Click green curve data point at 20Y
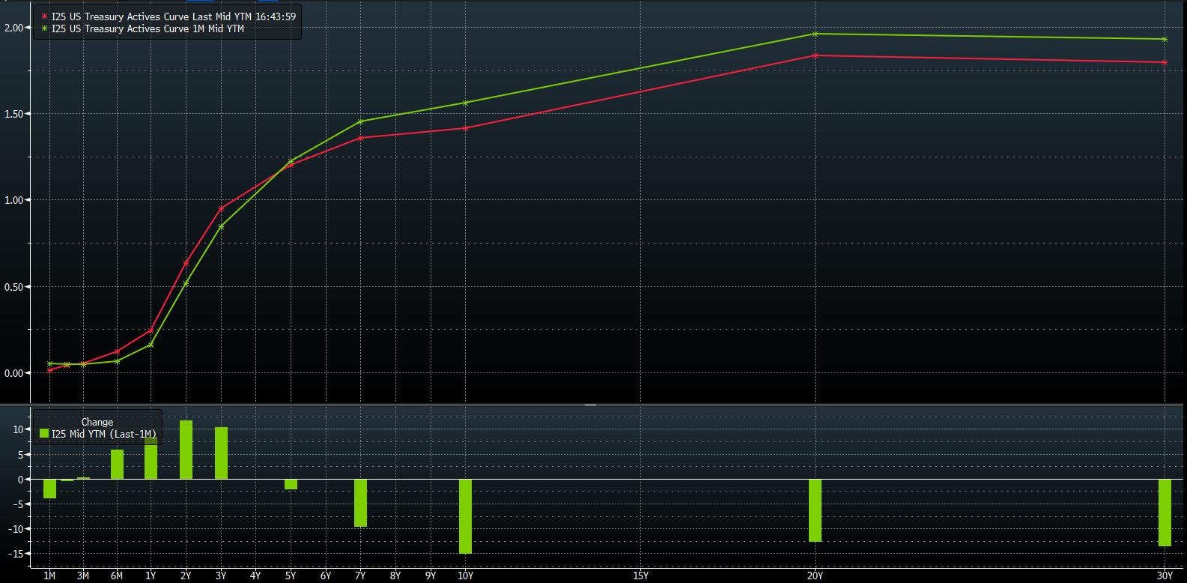 click(815, 34)
